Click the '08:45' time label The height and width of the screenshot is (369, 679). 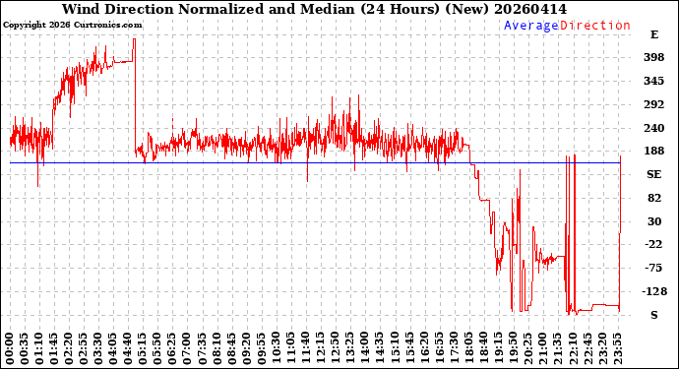pos(231,349)
